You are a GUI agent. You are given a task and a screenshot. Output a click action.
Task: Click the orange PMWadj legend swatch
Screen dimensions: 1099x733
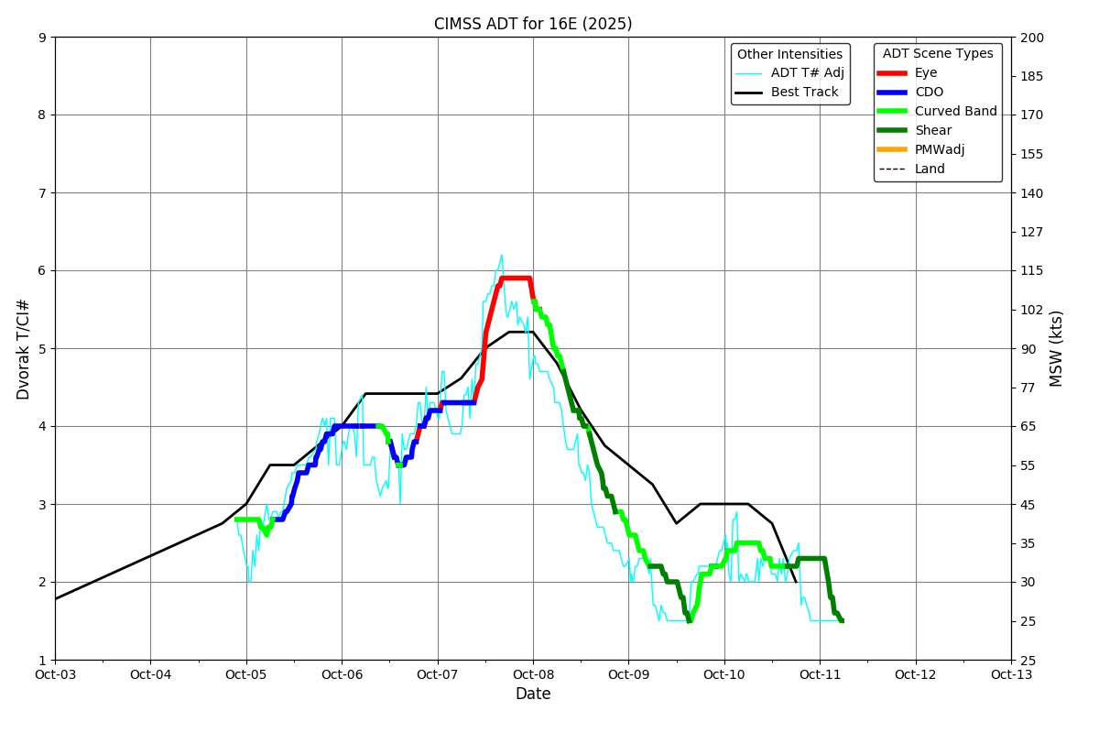point(891,150)
